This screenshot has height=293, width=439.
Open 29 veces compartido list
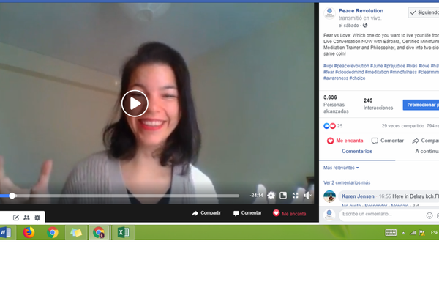[x=403, y=126]
